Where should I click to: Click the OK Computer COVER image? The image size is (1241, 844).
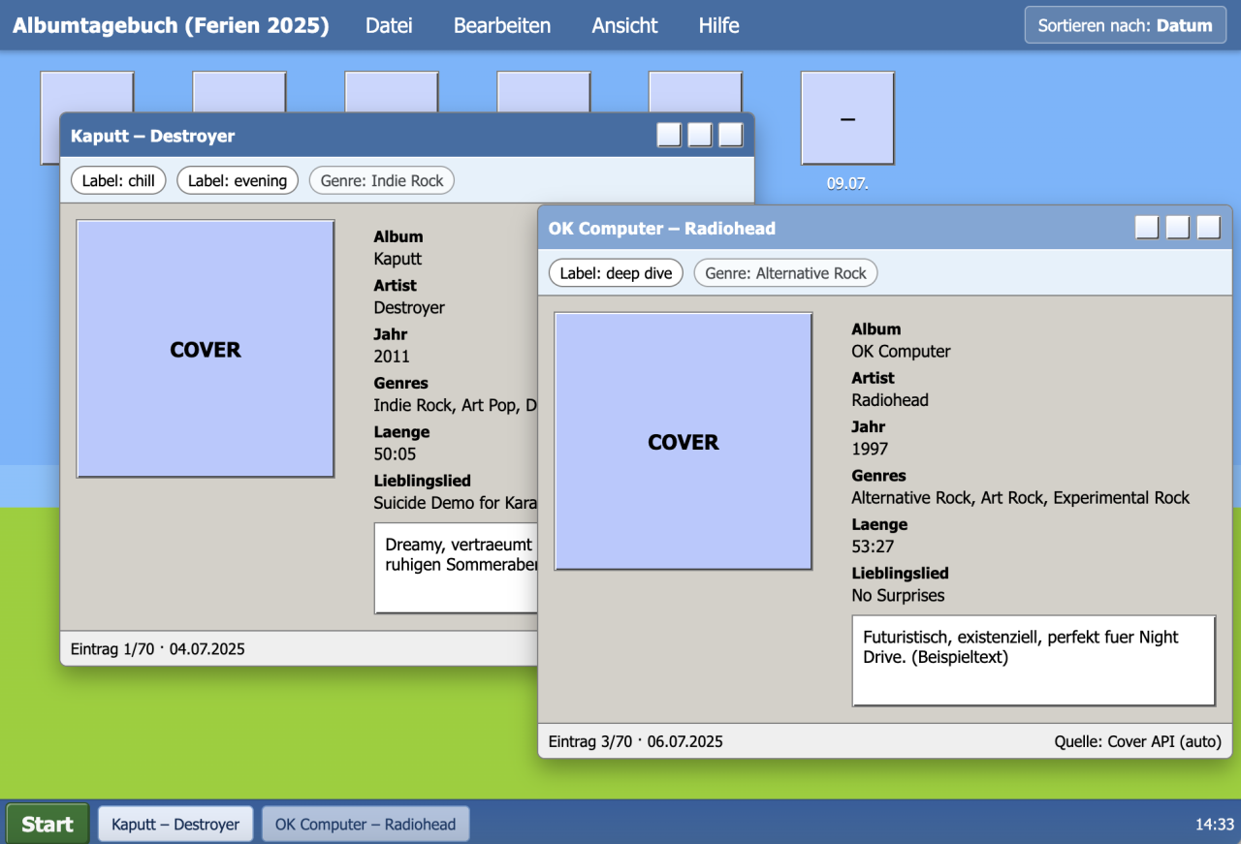(683, 441)
